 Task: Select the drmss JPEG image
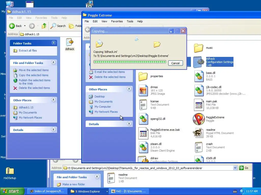click(143, 90)
